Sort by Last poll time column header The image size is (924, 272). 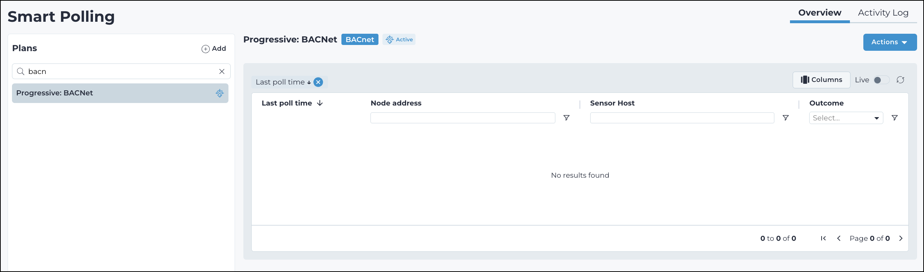tap(292, 103)
